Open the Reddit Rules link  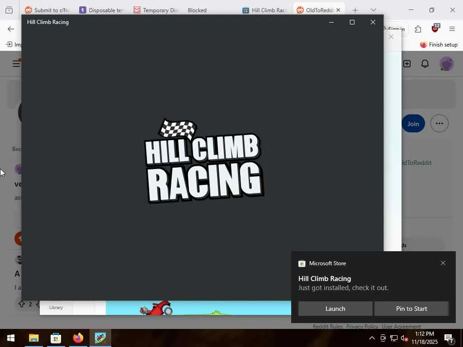coord(328,326)
